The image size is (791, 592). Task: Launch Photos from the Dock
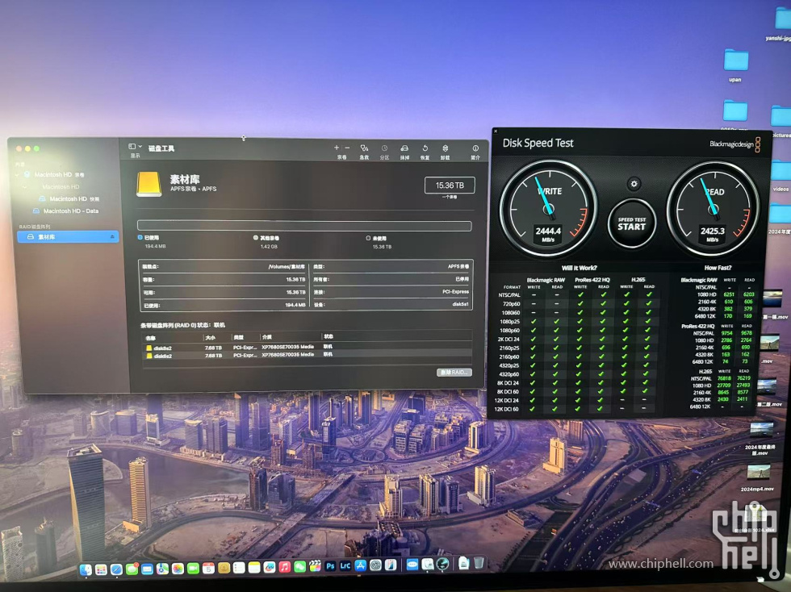pyautogui.click(x=178, y=569)
